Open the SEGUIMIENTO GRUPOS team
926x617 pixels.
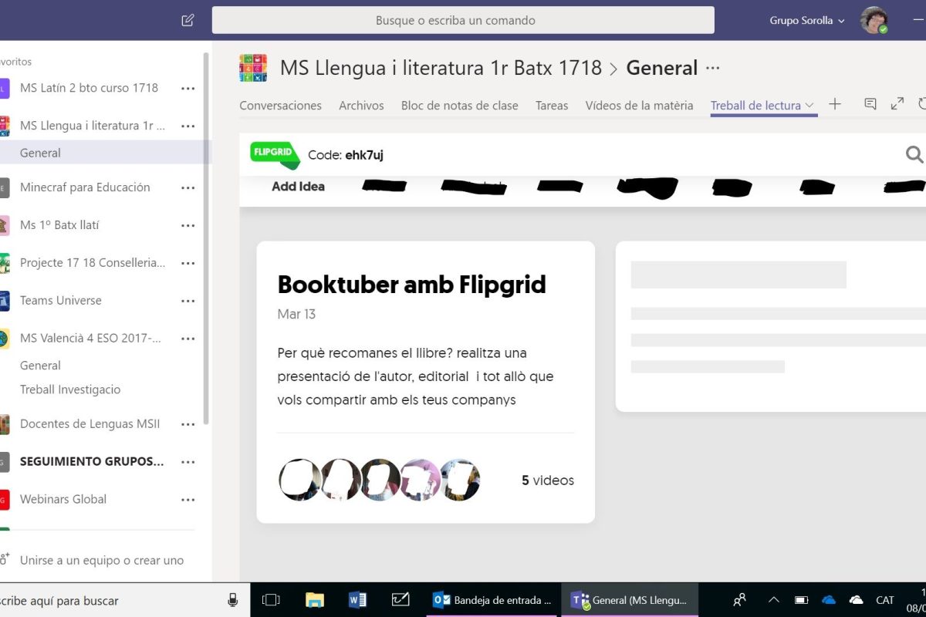(92, 462)
